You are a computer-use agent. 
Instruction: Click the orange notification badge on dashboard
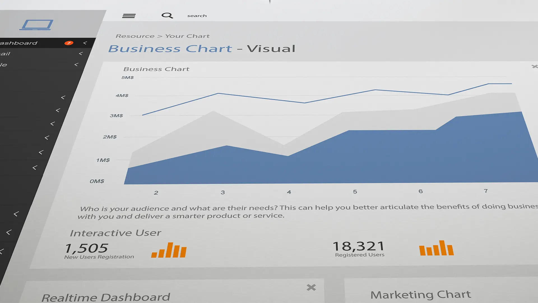click(x=69, y=43)
